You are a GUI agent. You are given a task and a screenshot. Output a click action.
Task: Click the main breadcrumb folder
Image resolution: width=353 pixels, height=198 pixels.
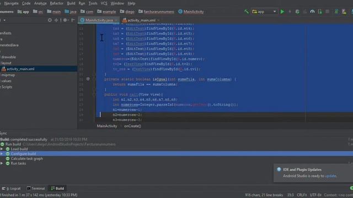(x=54, y=12)
